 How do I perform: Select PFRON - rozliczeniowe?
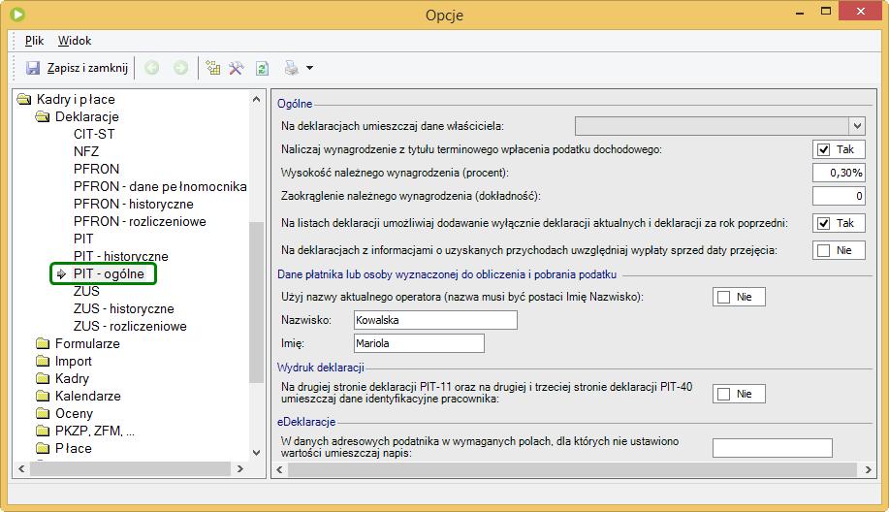point(140,222)
